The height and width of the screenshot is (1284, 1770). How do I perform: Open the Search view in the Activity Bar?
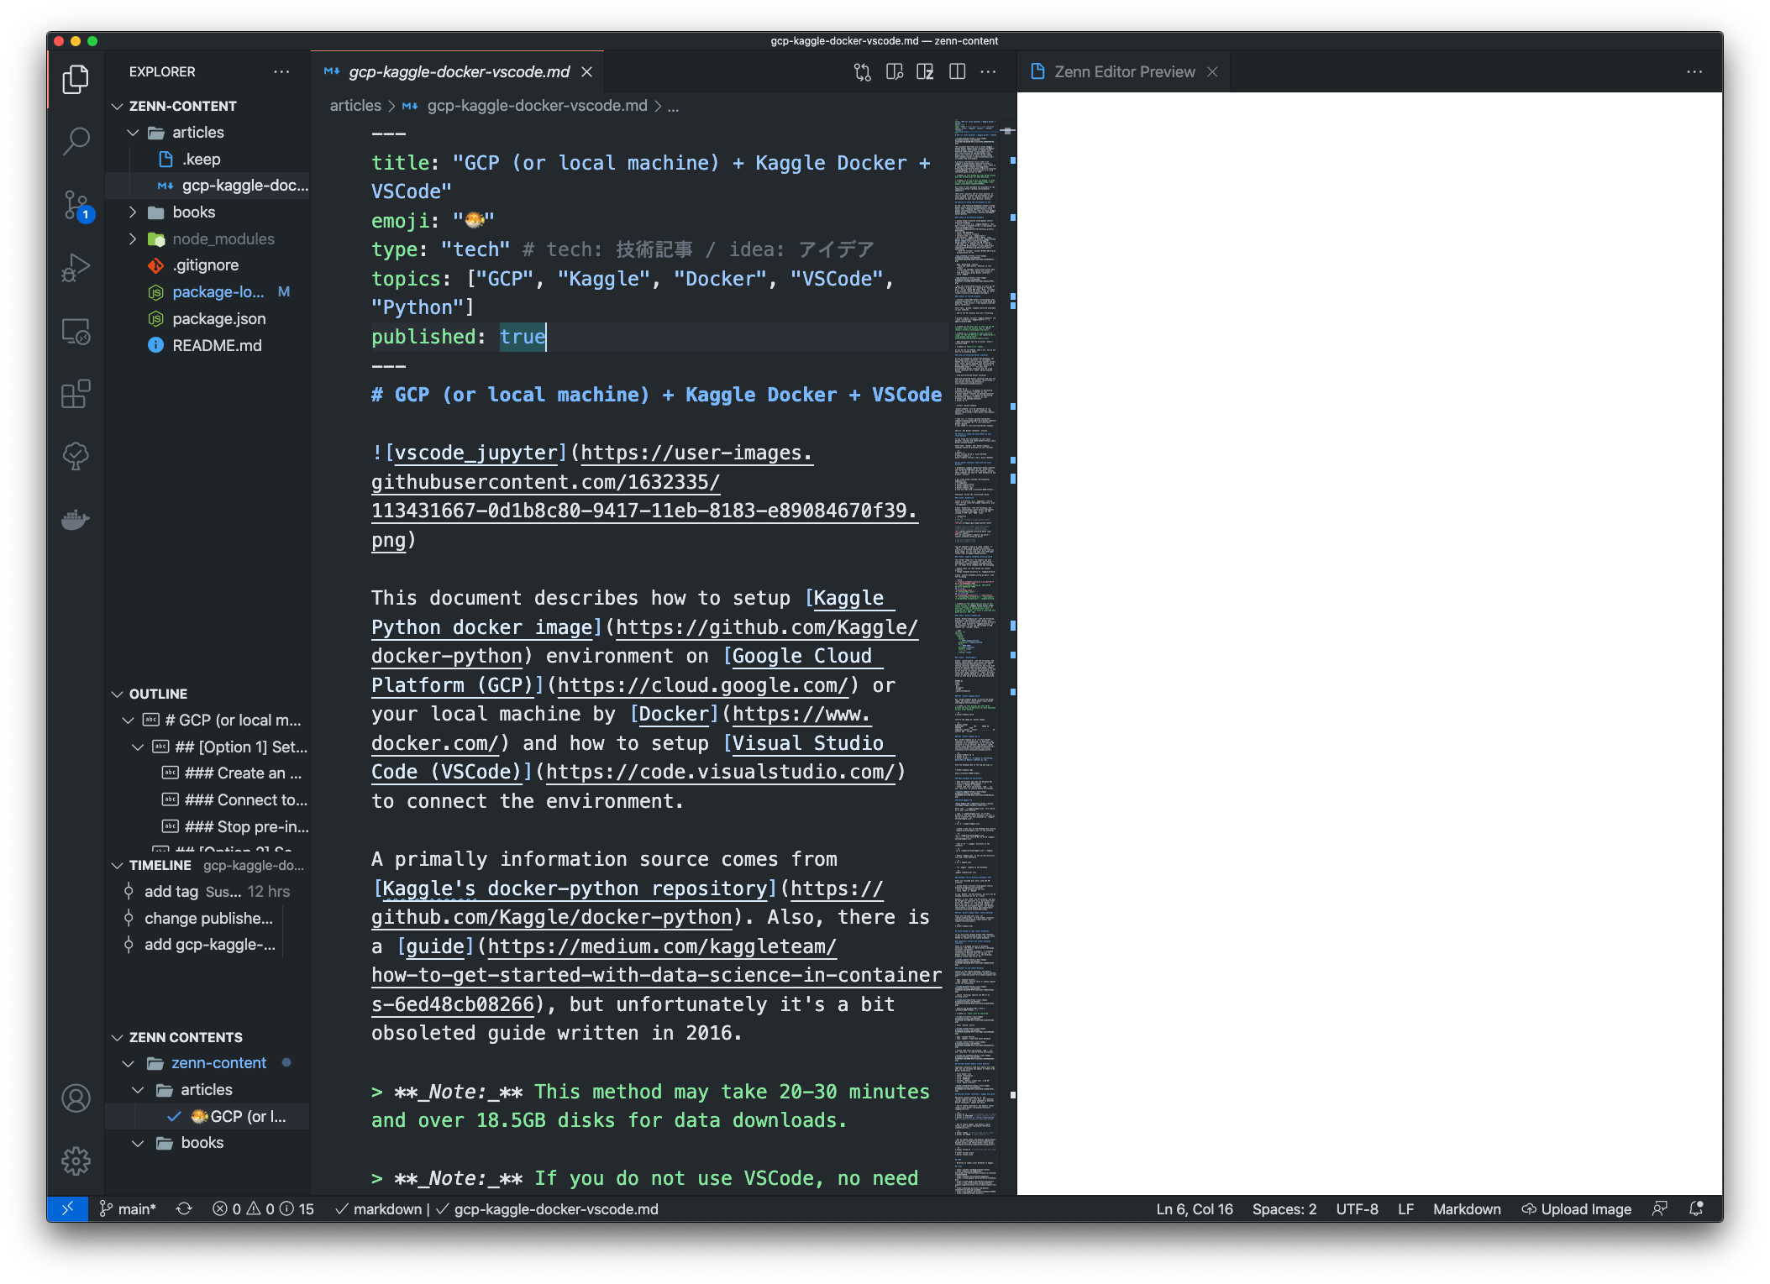[76, 141]
